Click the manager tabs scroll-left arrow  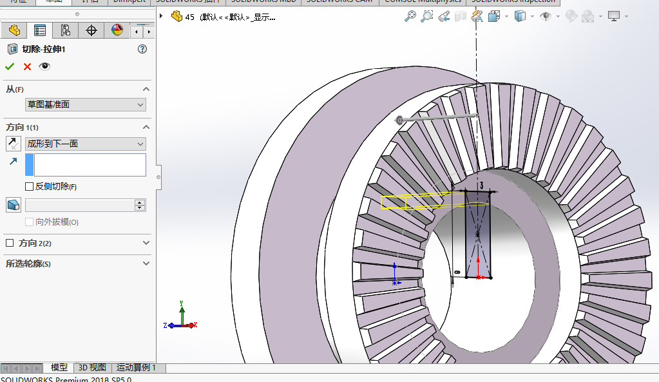(x=137, y=32)
